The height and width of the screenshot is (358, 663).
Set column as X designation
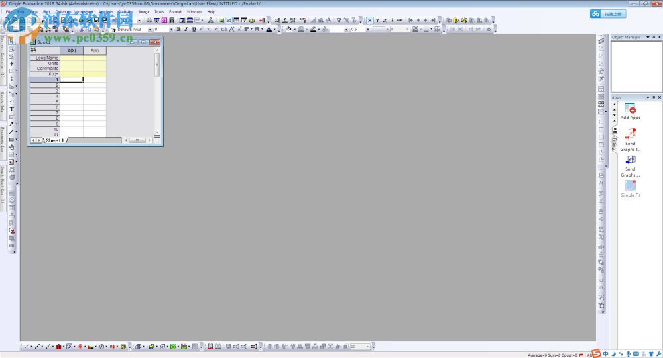tap(369, 21)
